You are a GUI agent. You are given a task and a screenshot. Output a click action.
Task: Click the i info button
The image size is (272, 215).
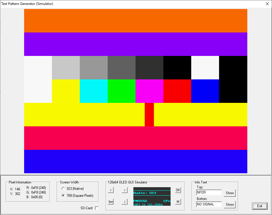(x=124, y=202)
